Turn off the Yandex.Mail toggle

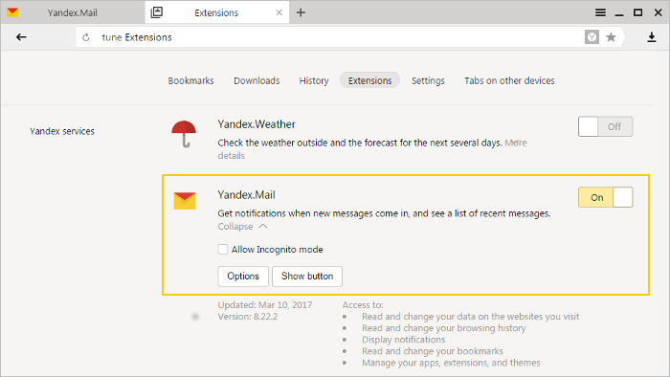pyautogui.click(x=606, y=197)
